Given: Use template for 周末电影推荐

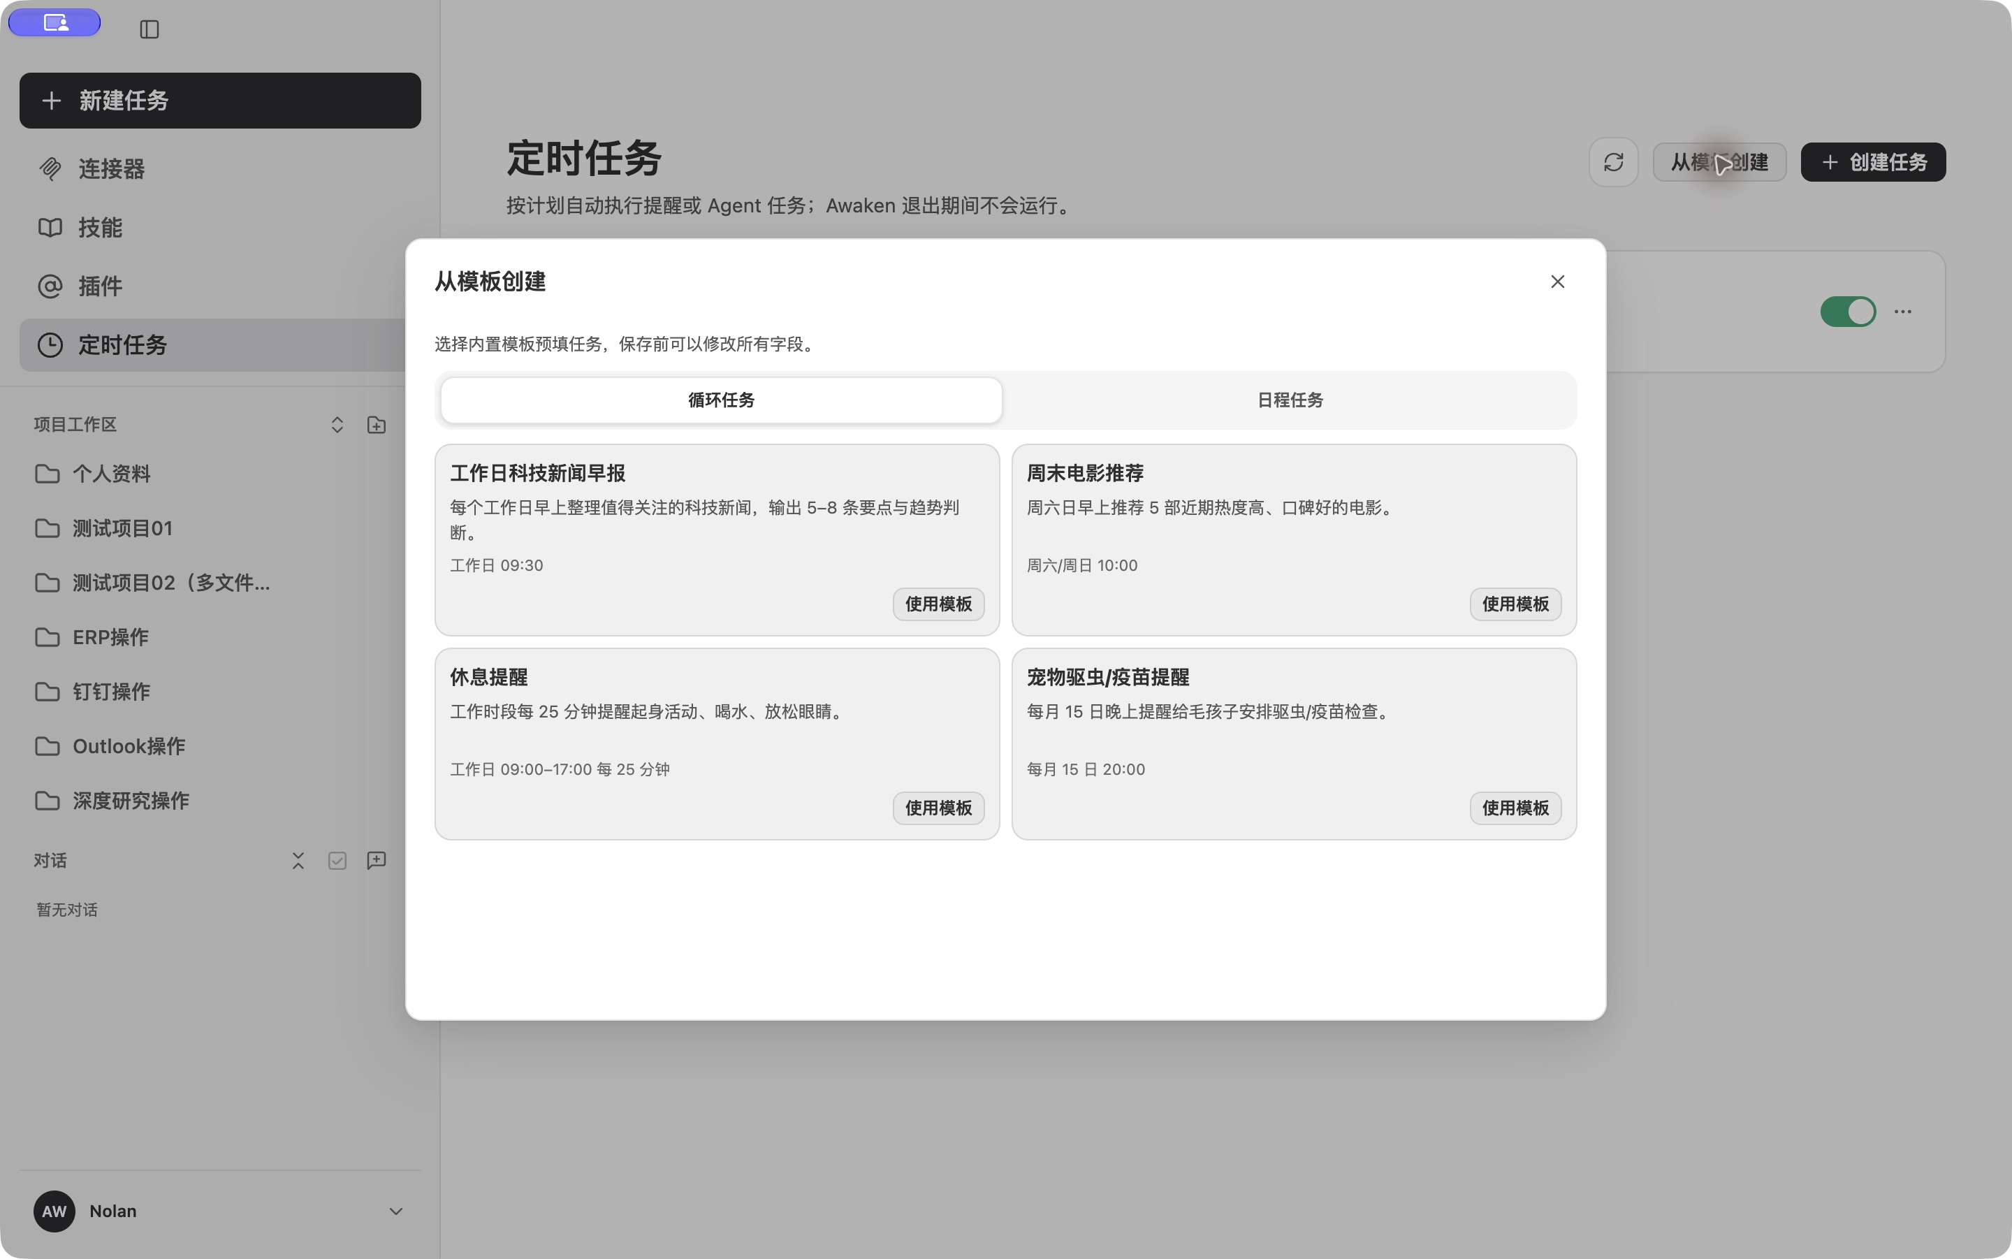Looking at the screenshot, I should [1515, 604].
